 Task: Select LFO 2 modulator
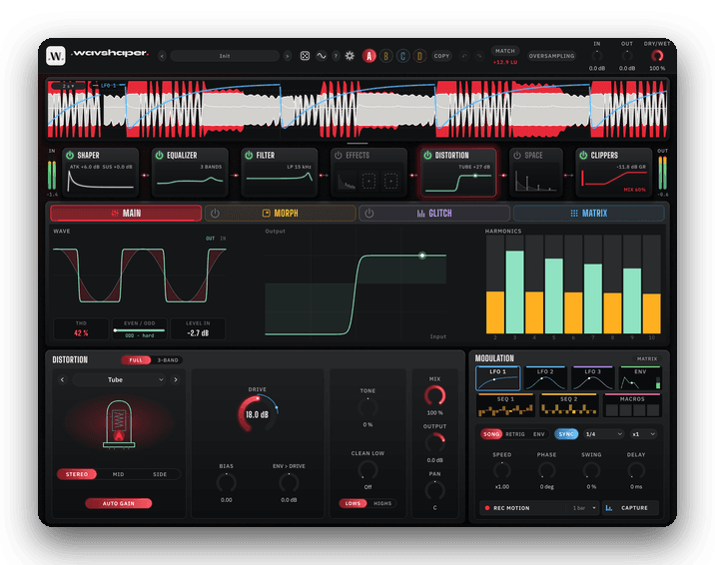tap(545, 378)
